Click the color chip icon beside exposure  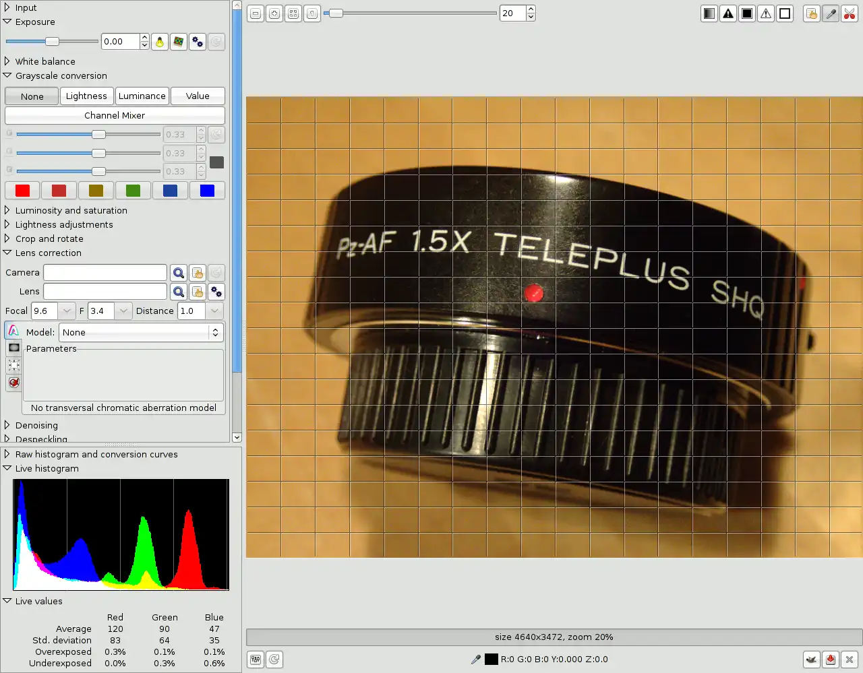179,42
